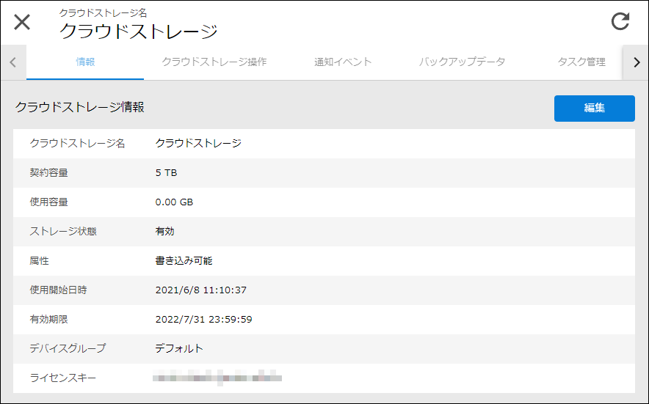Image resolution: width=649 pixels, height=404 pixels.
Task: Click the refresh icon at top right
Action: click(620, 21)
